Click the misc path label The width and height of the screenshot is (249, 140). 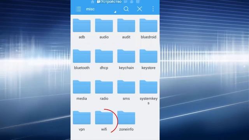(x=90, y=9)
